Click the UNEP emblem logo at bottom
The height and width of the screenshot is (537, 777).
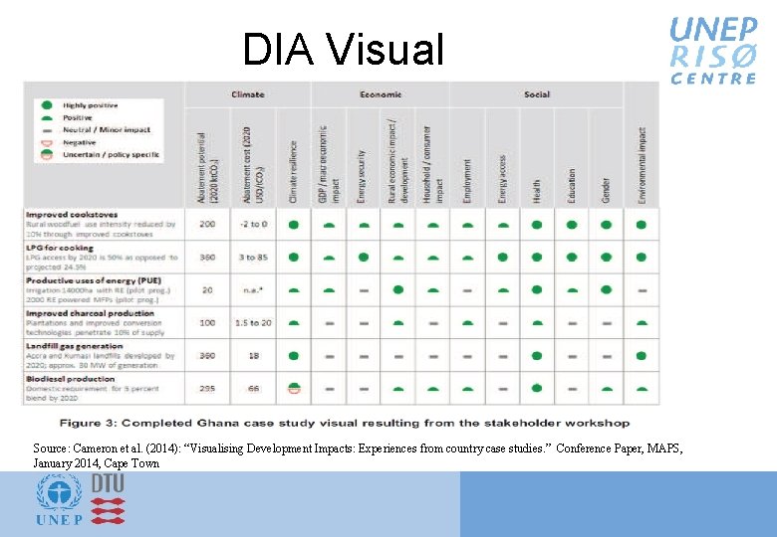coord(60,499)
